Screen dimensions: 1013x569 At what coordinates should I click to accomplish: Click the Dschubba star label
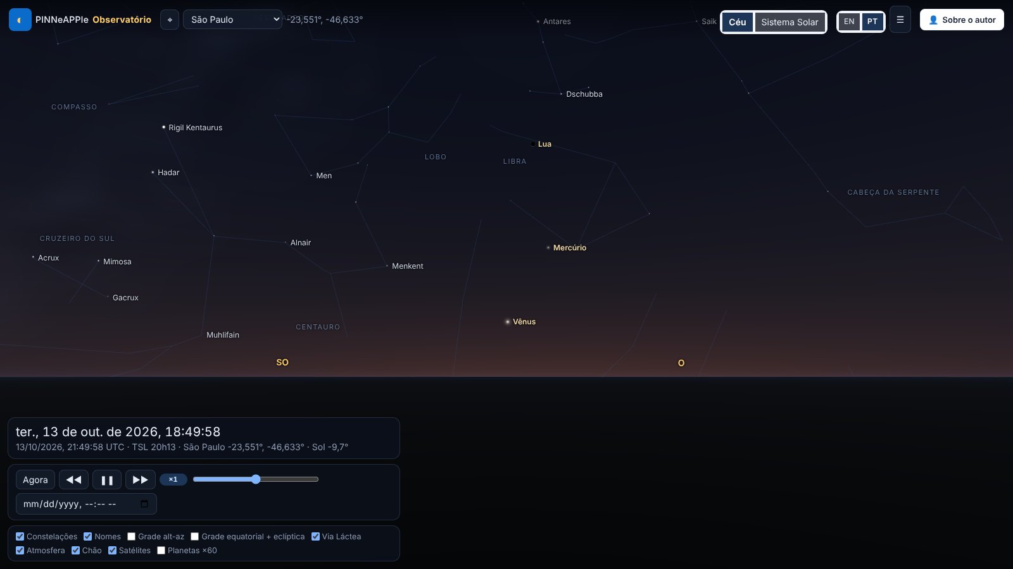pyautogui.click(x=584, y=94)
